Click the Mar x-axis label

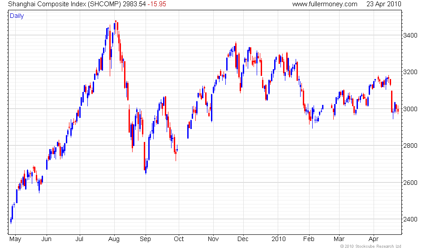[x=339, y=239]
